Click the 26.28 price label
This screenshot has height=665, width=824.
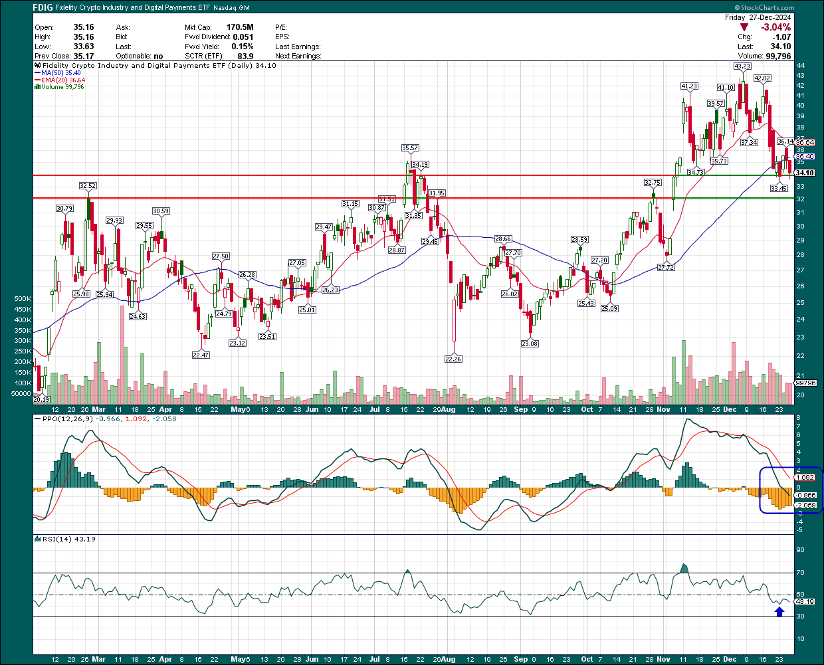[x=247, y=275]
